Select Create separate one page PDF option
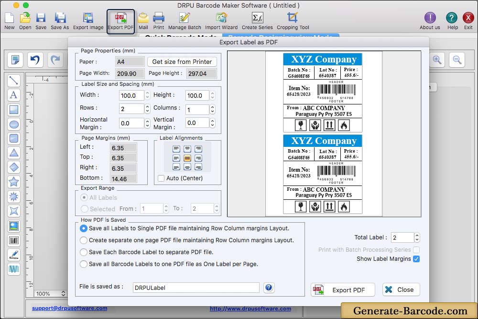Image resolution: width=478 pixels, height=319 pixels. tap(83, 240)
